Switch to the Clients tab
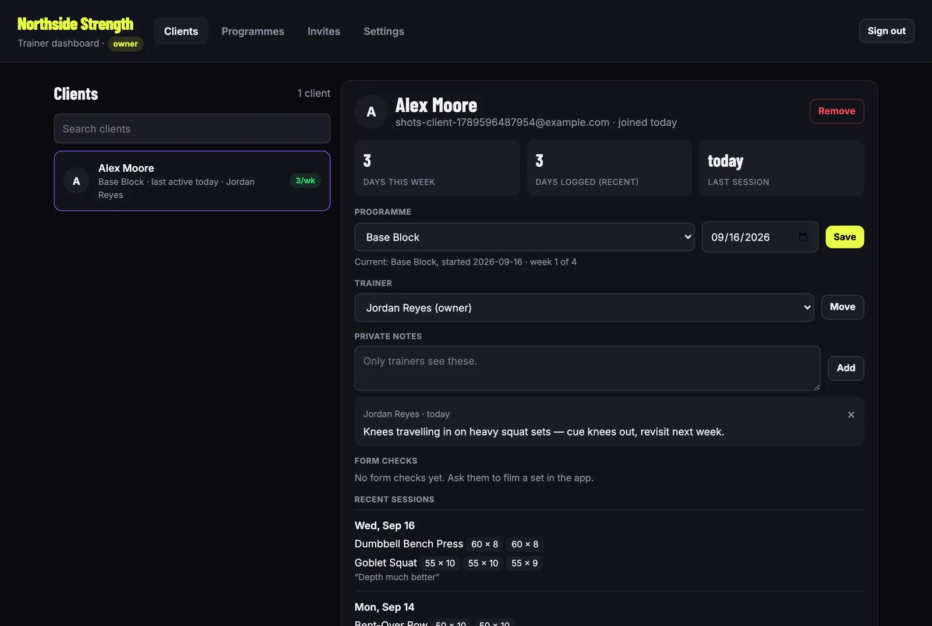This screenshot has height=626, width=932. [181, 31]
